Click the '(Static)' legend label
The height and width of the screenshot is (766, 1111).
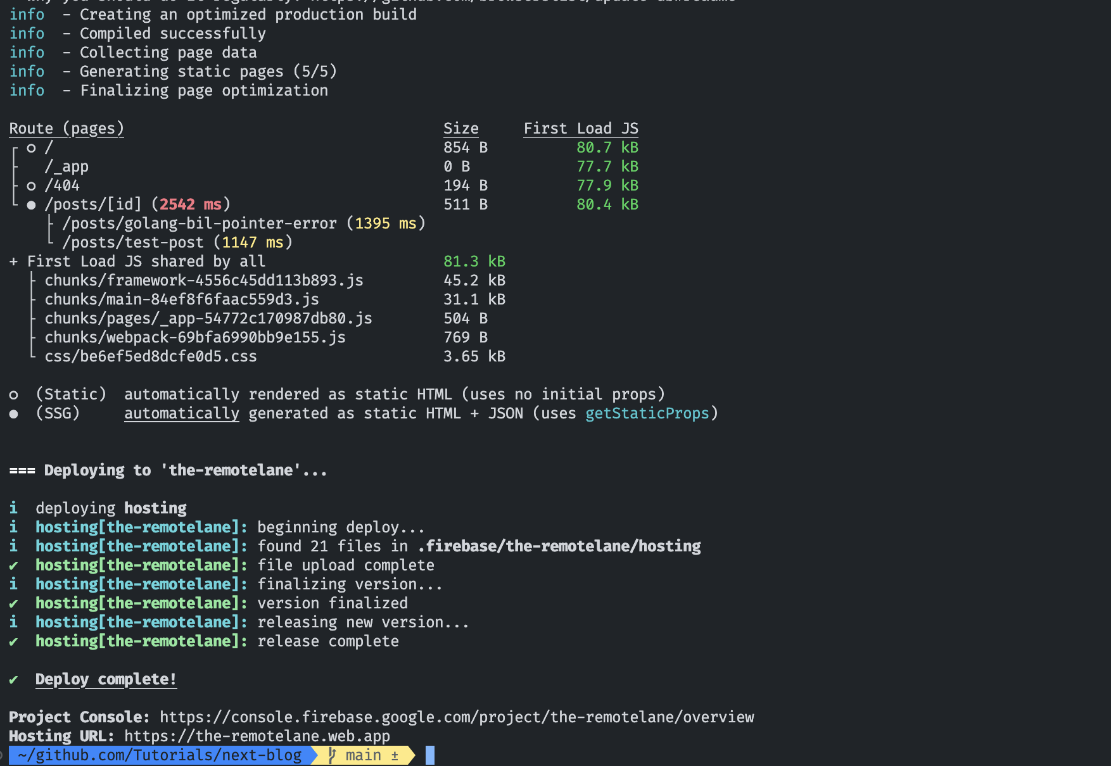(x=71, y=394)
